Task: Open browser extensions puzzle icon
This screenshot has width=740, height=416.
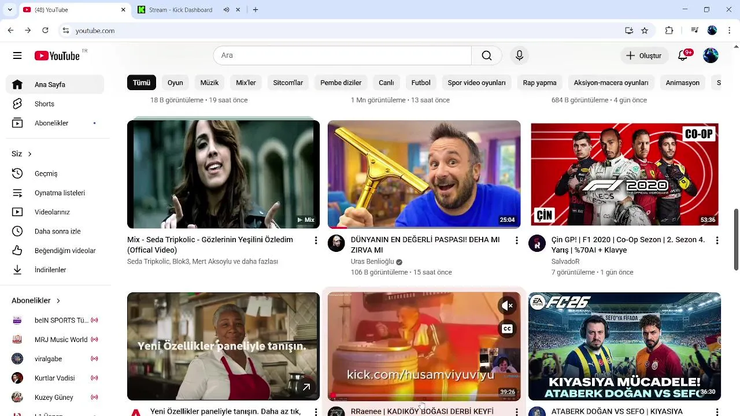Action: click(669, 31)
